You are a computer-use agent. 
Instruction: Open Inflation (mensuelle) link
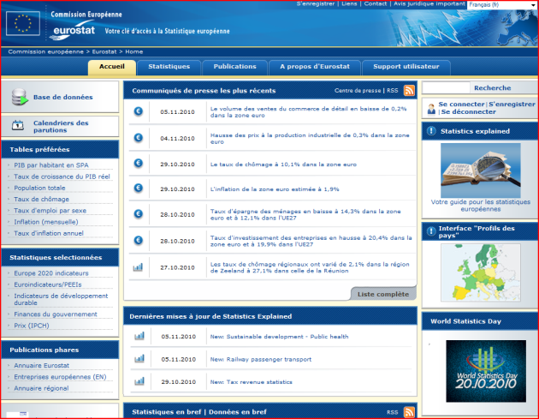pos(46,222)
